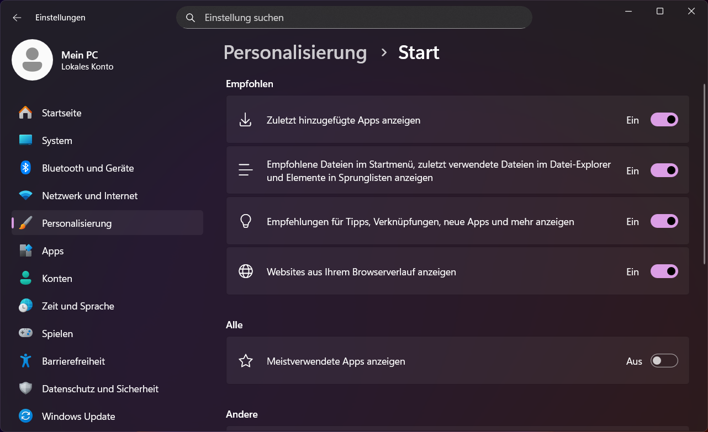
Task: Click the Windows Update sync icon
Action: [x=25, y=417]
